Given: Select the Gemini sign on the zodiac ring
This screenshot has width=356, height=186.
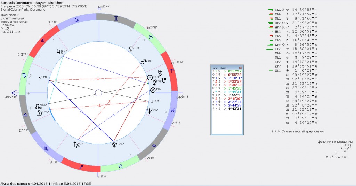Looking at the screenshot, I should coord(116,18).
